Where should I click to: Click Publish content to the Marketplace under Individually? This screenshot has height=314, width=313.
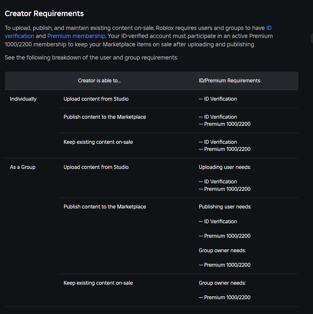[105, 117]
